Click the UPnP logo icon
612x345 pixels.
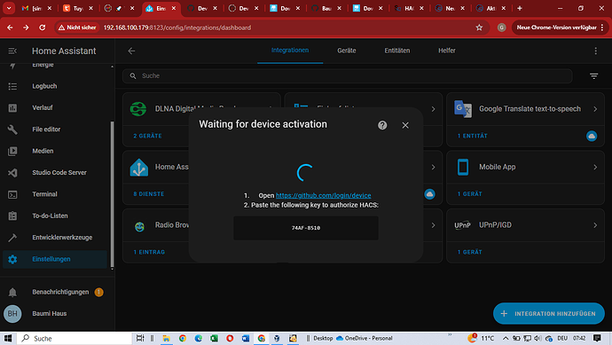[x=462, y=225]
